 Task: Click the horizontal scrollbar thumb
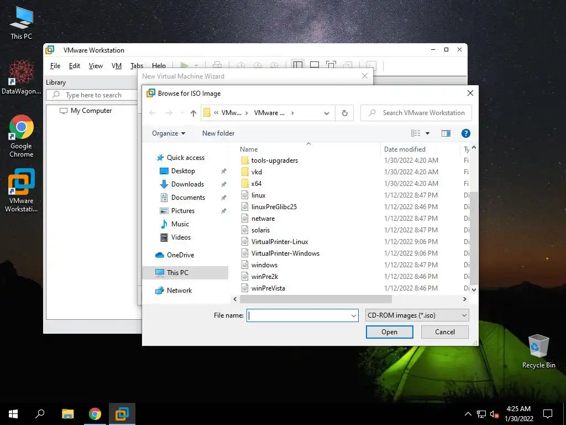click(316, 299)
